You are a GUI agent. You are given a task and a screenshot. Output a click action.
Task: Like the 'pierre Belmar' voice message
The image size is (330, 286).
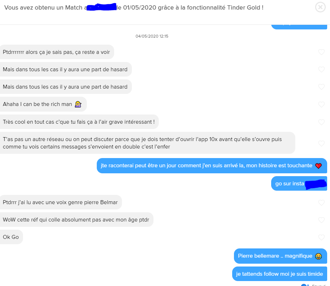(321, 203)
